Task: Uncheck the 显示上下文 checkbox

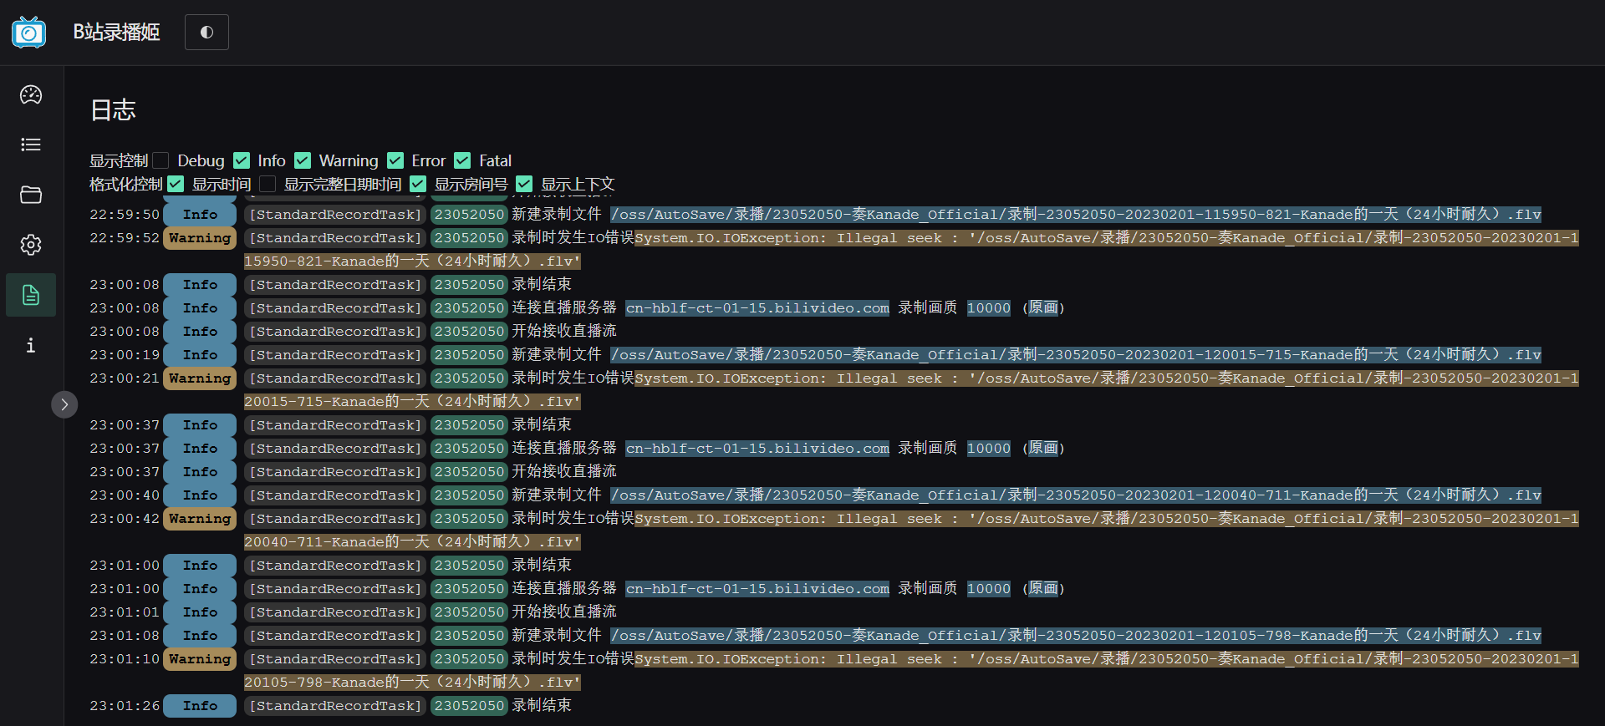Action: pyautogui.click(x=524, y=184)
